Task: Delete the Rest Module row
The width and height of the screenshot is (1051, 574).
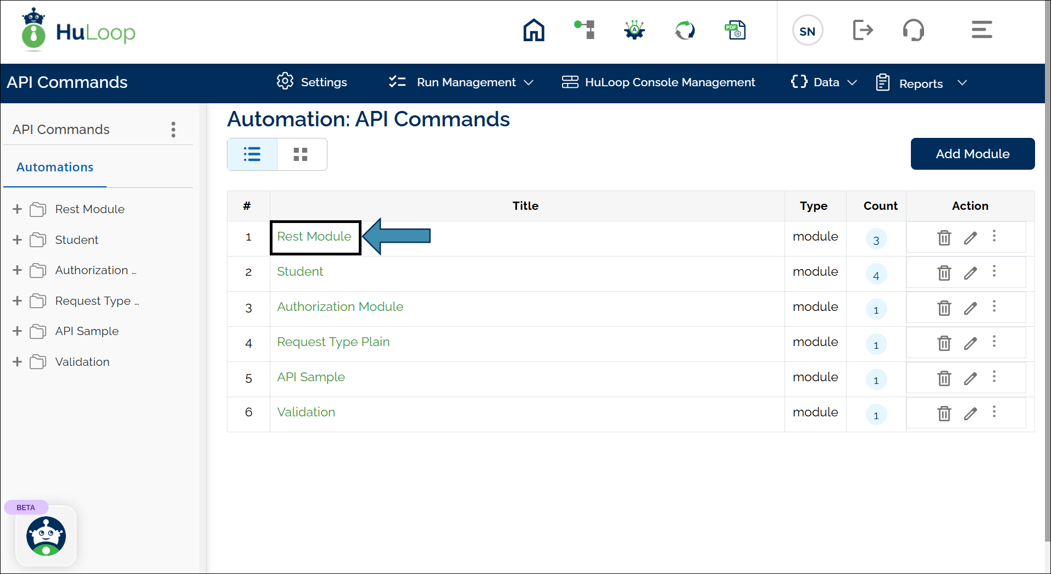Action: click(944, 238)
